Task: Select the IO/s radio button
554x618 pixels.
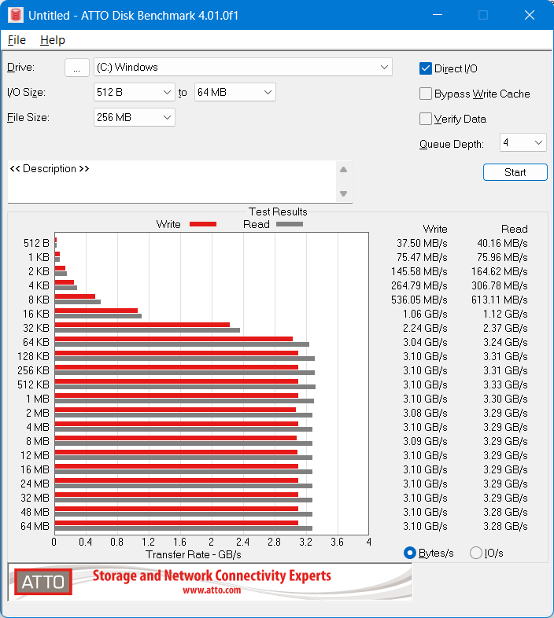Action: pos(476,553)
